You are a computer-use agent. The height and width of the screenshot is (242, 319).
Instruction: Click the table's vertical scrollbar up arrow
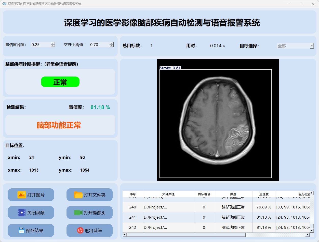pyautogui.click(x=312, y=193)
